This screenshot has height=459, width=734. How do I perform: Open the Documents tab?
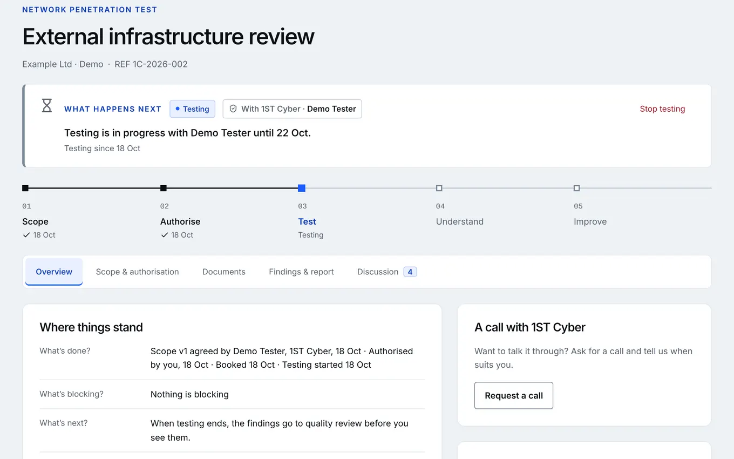tap(224, 272)
